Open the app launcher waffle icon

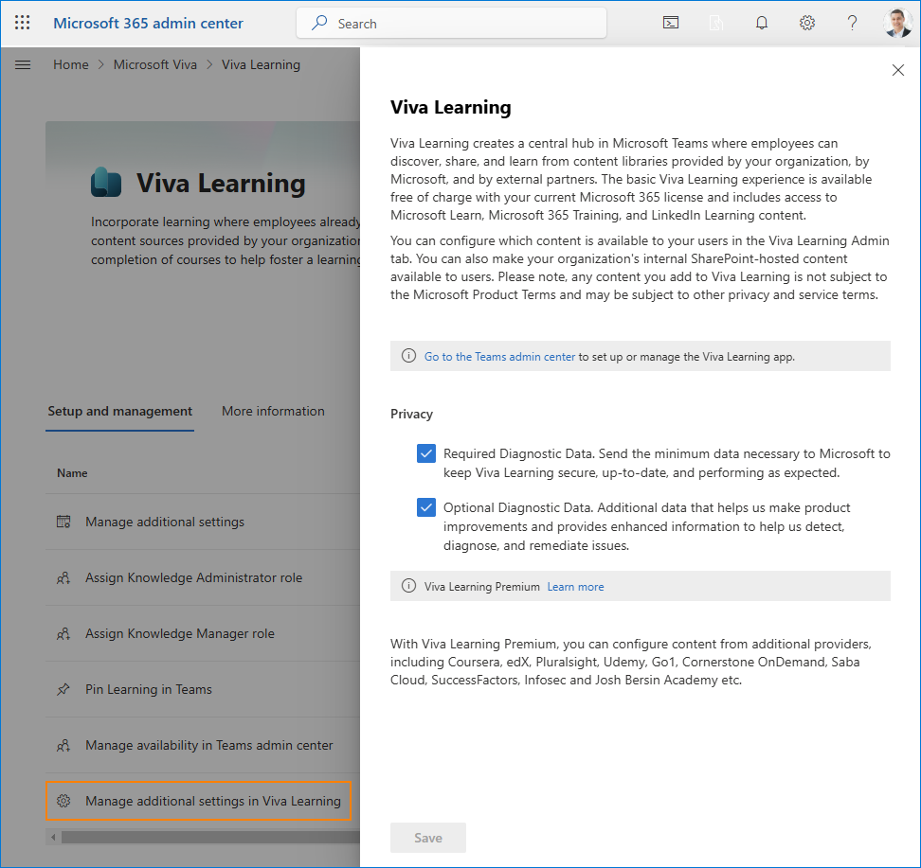[x=23, y=23]
